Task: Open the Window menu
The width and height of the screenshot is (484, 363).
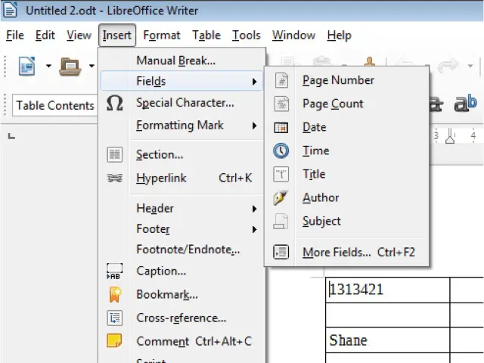Action: click(x=293, y=36)
